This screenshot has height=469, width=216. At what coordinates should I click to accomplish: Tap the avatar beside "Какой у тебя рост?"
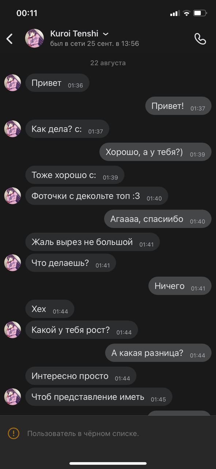tap(12, 330)
